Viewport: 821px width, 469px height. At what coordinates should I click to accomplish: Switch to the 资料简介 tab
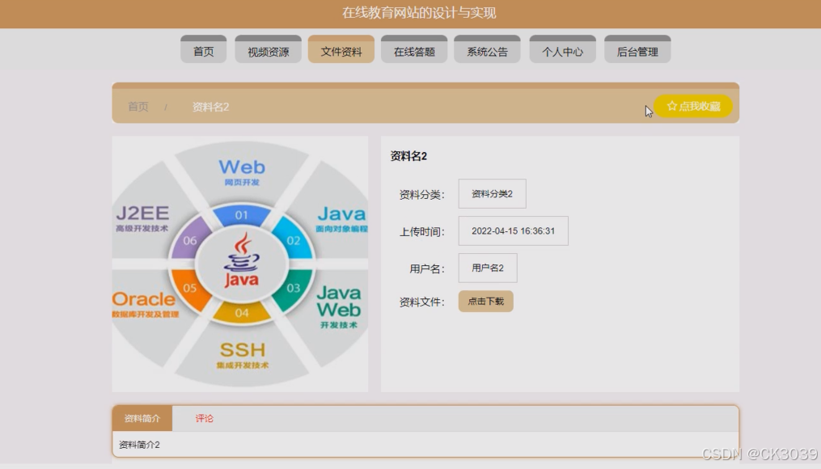pos(142,418)
